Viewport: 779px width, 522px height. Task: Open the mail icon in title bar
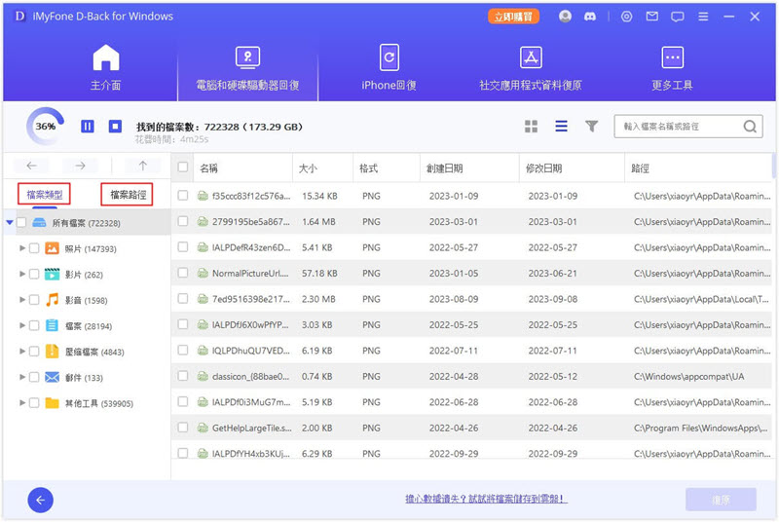651,17
